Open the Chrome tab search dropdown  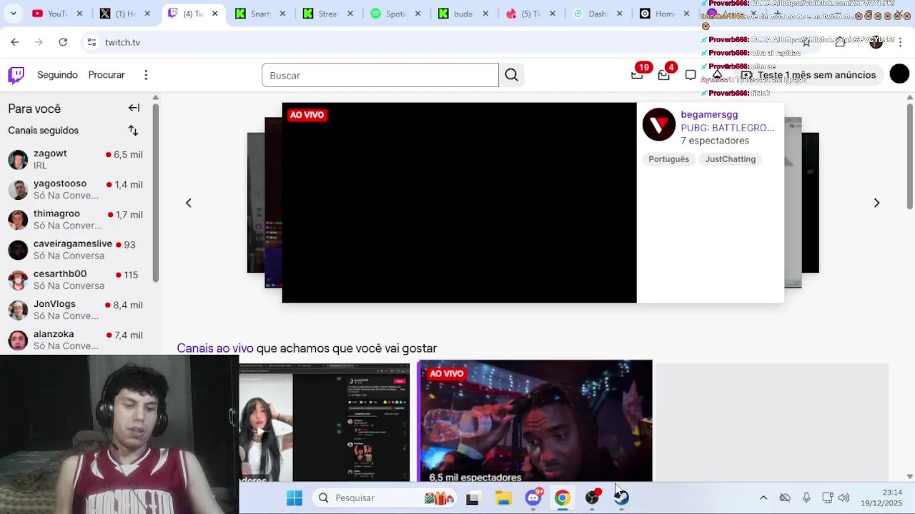click(x=13, y=14)
